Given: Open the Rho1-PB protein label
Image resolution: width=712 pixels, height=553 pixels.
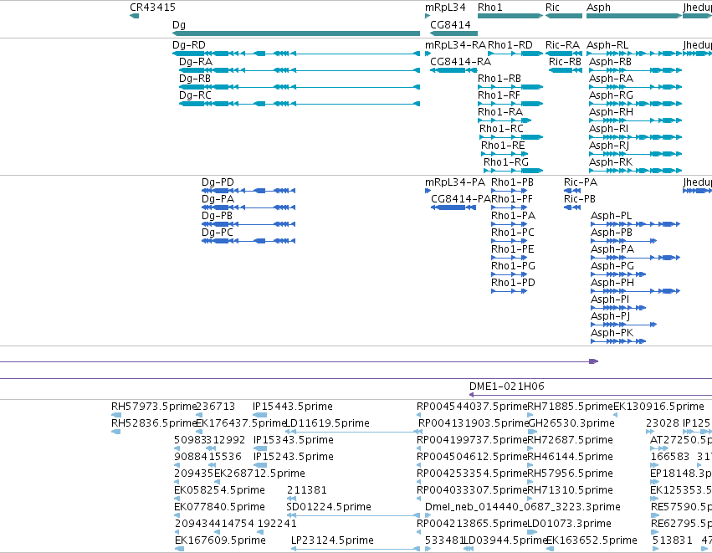Looking at the screenshot, I should tap(513, 182).
